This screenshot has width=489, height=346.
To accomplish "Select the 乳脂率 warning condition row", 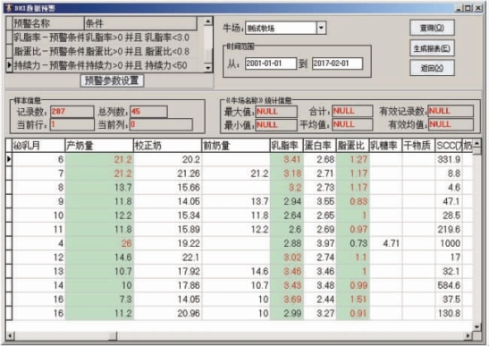I will [105, 38].
